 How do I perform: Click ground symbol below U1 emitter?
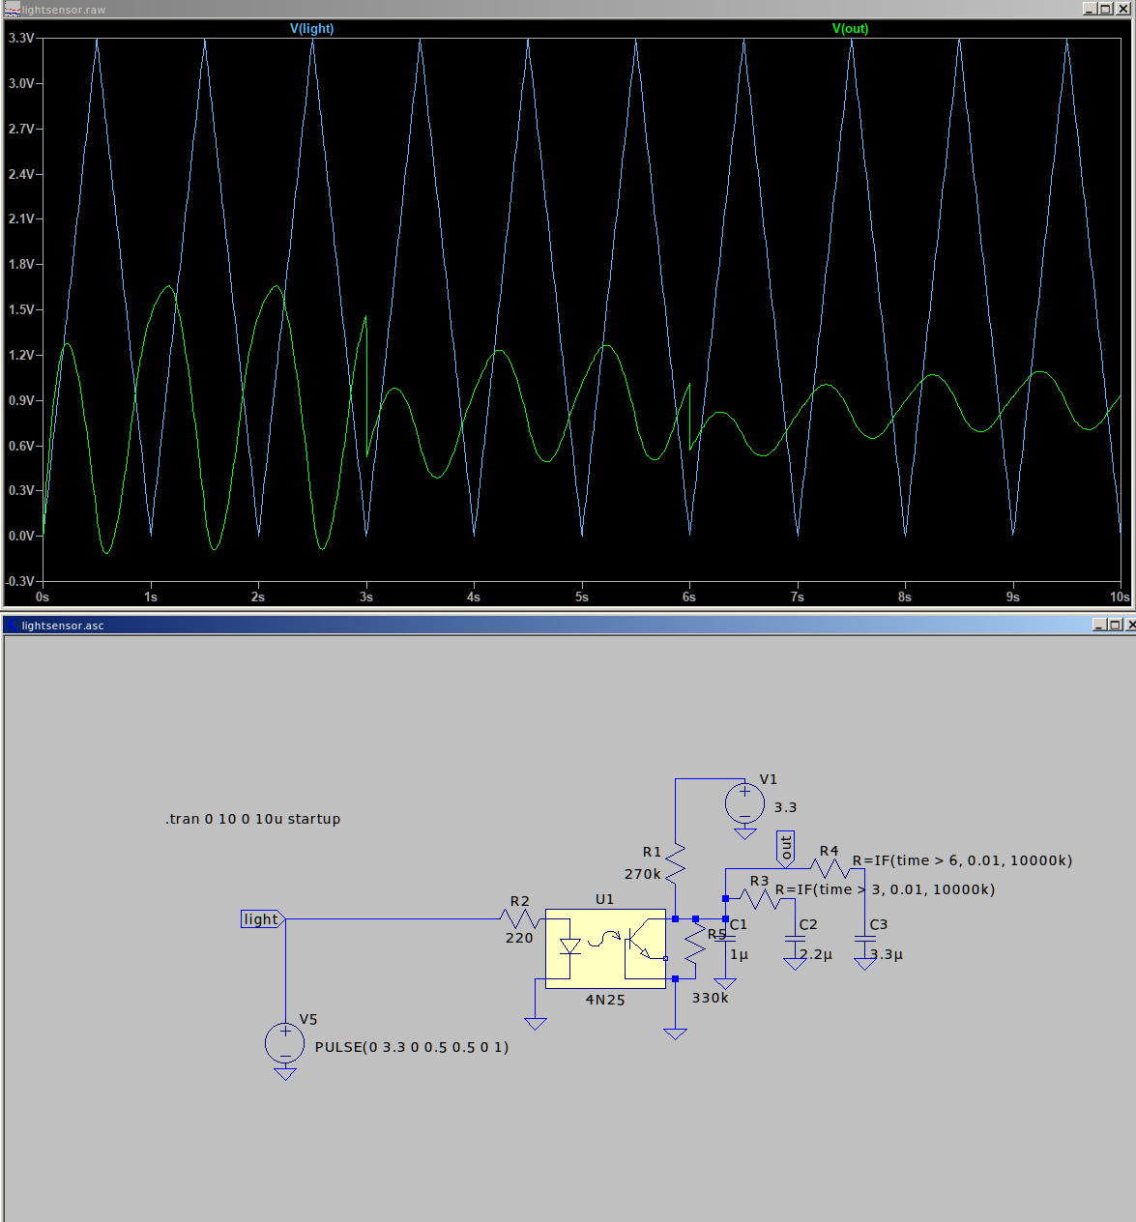tap(675, 1033)
